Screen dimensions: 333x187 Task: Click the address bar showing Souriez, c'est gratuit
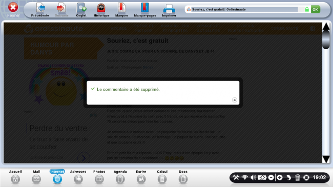point(244,9)
